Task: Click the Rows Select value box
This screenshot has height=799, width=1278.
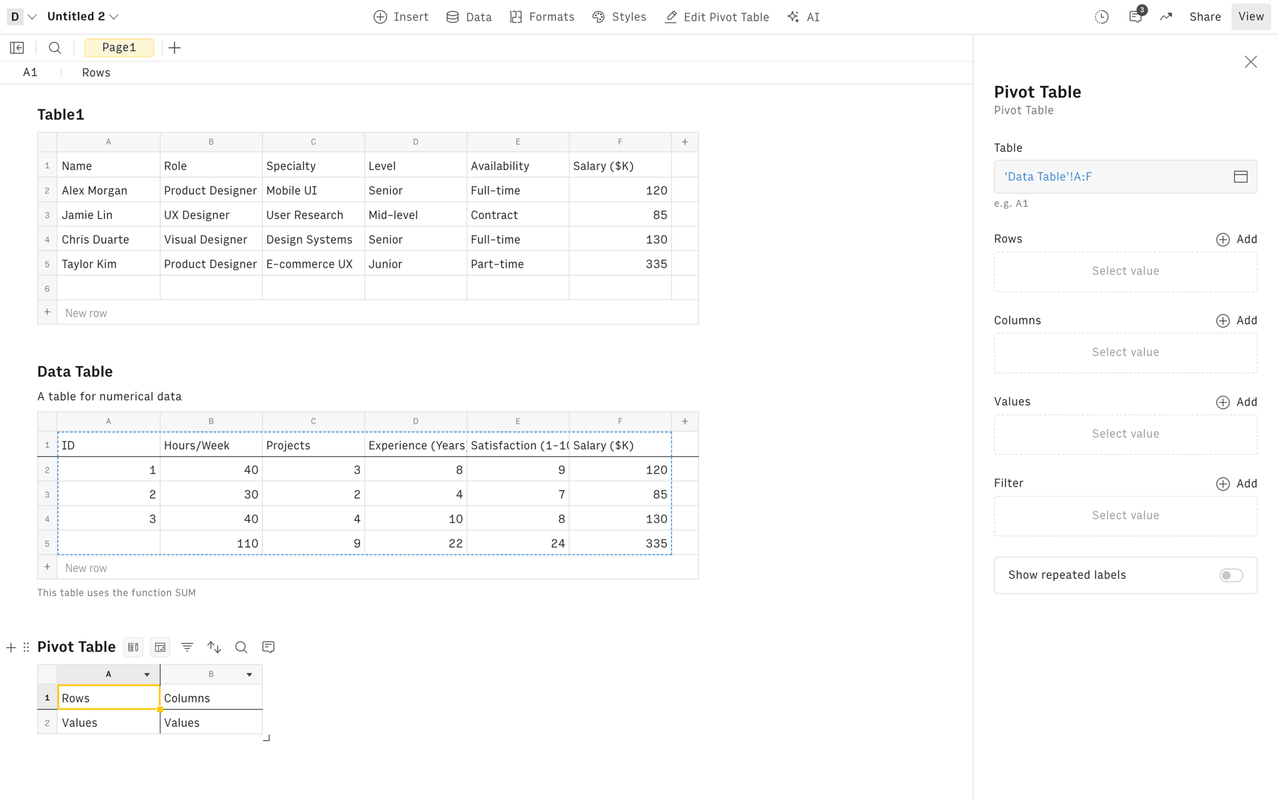Action: (1126, 272)
